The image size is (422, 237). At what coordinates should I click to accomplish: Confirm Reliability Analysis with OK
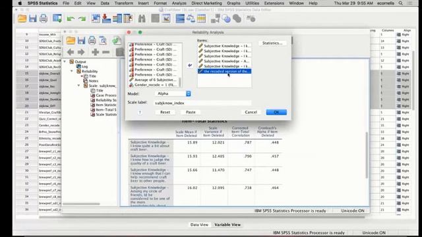tap(276, 112)
